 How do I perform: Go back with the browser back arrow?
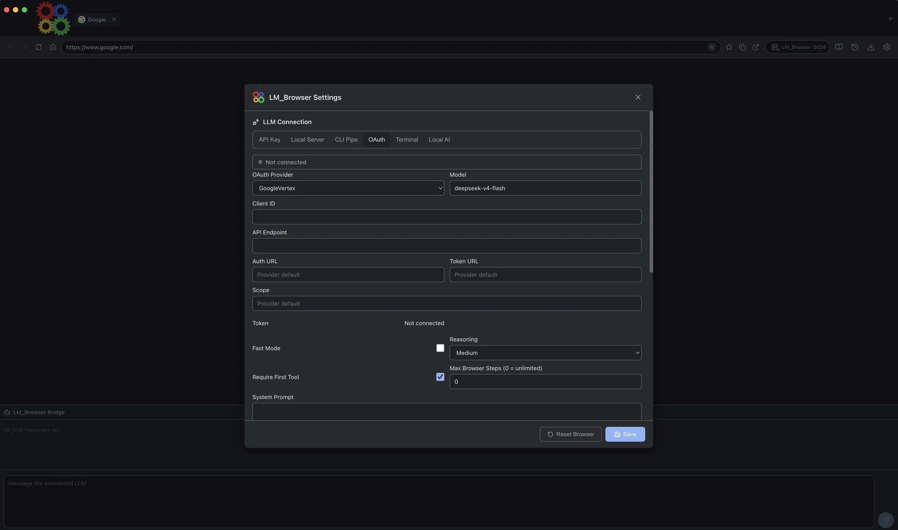10,47
